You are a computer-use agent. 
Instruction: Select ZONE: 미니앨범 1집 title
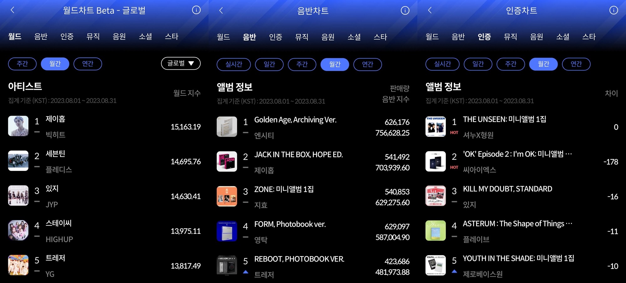pos(284,189)
